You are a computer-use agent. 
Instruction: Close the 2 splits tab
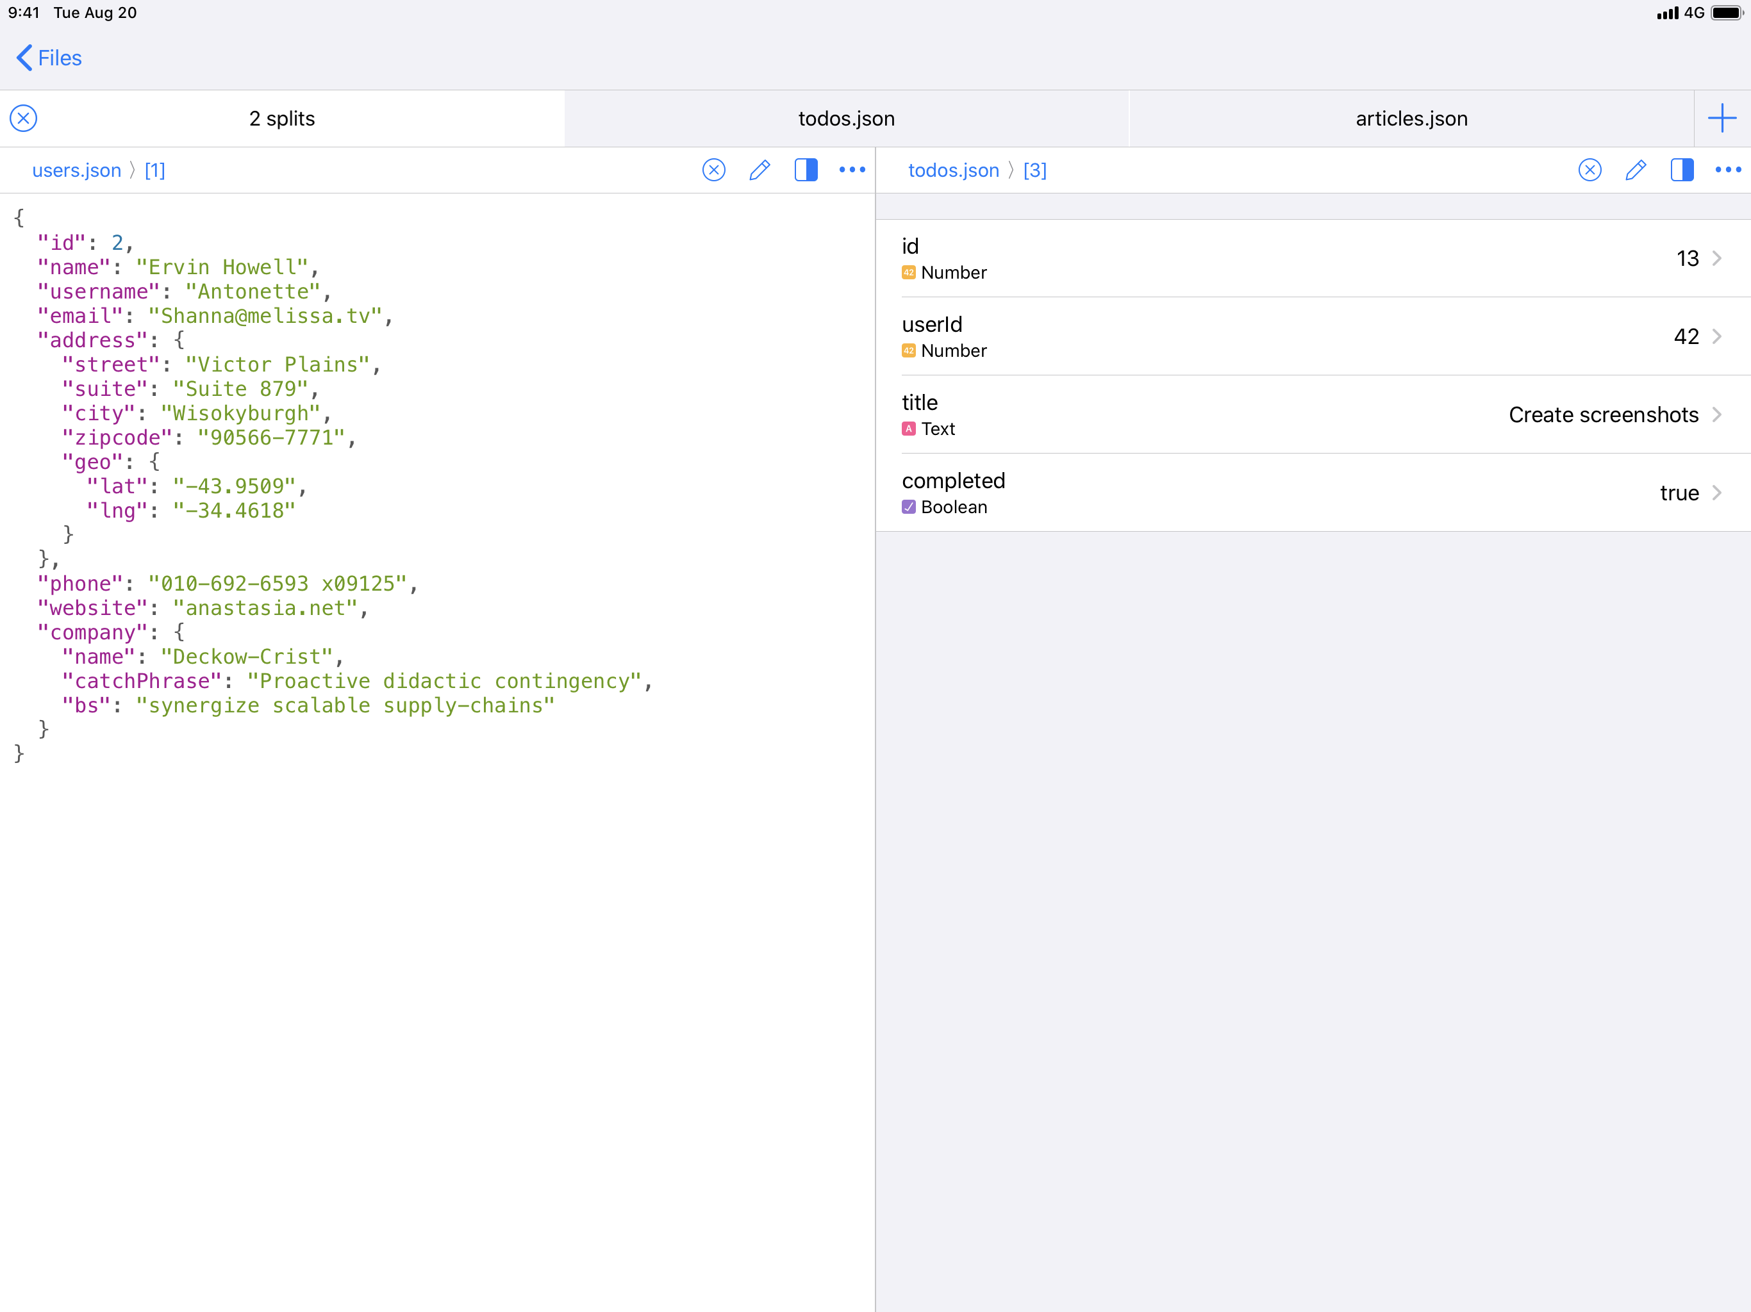coord(24,119)
